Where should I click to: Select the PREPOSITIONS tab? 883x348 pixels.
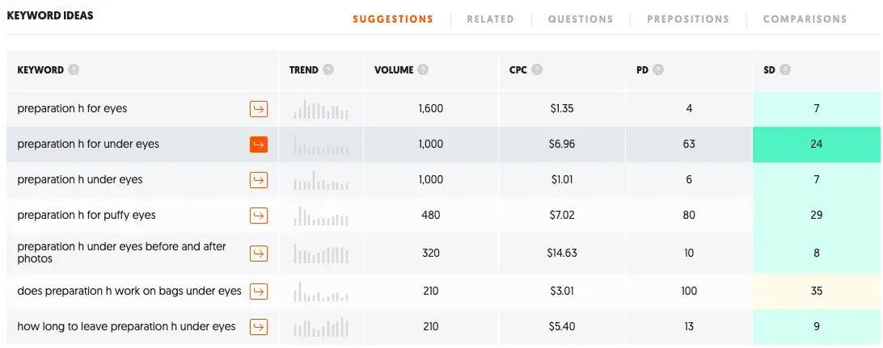click(x=688, y=19)
